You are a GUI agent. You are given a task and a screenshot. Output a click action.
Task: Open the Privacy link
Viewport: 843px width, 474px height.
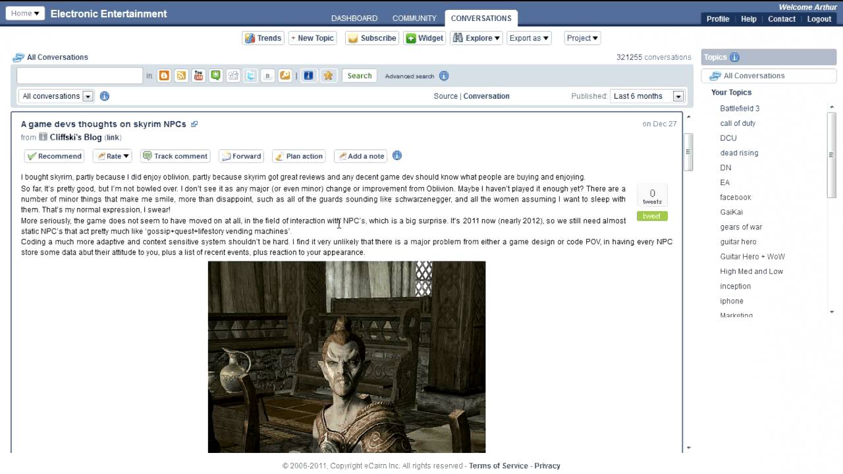pyautogui.click(x=547, y=465)
